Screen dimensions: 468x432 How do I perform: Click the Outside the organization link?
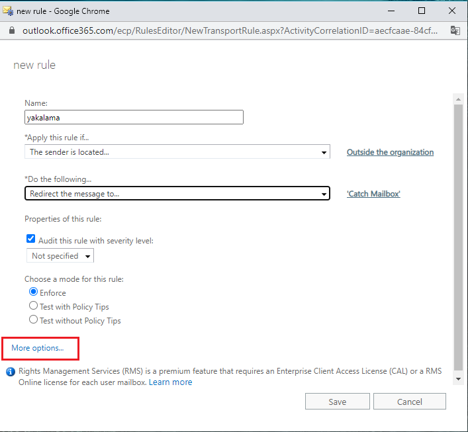(390, 152)
